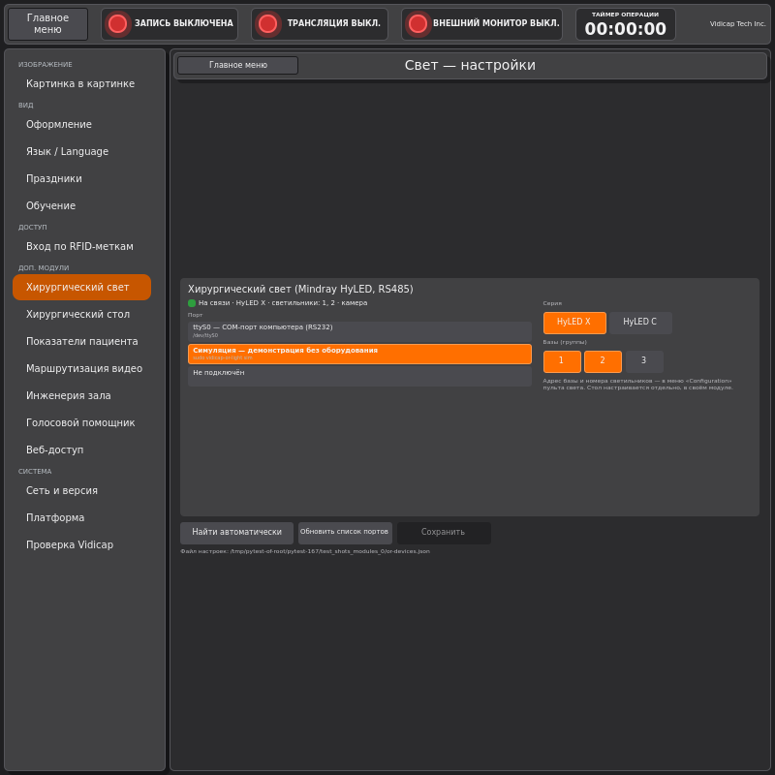Enable base group 3
This screenshot has width=775, height=775.
pos(644,361)
